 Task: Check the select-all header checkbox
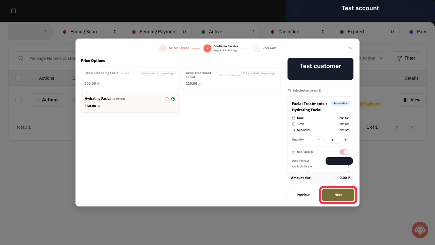click(x=19, y=78)
